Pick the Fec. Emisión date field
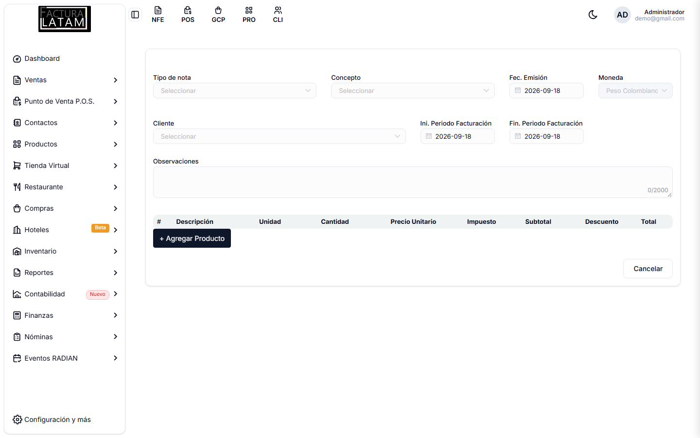Viewport: 700px width, 438px height. 546,91
